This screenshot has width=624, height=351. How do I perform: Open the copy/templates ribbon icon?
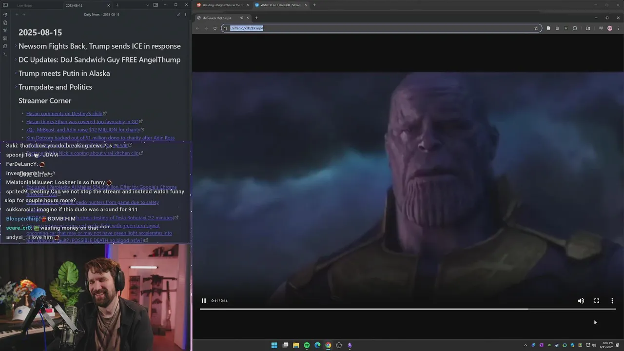[x=5, y=46]
